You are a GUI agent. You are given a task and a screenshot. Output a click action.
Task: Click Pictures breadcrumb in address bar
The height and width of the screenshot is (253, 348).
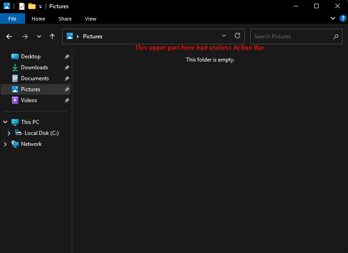point(93,36)
